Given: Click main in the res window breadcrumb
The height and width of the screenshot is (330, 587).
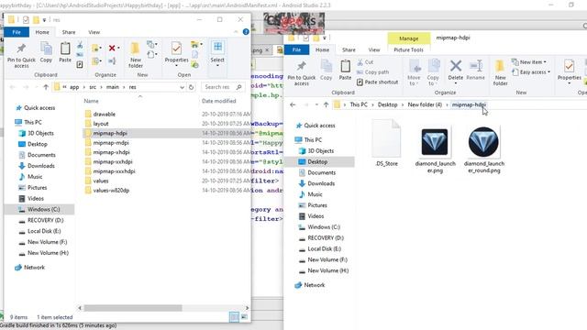Looking at the screenshot, I should (112, 87).
